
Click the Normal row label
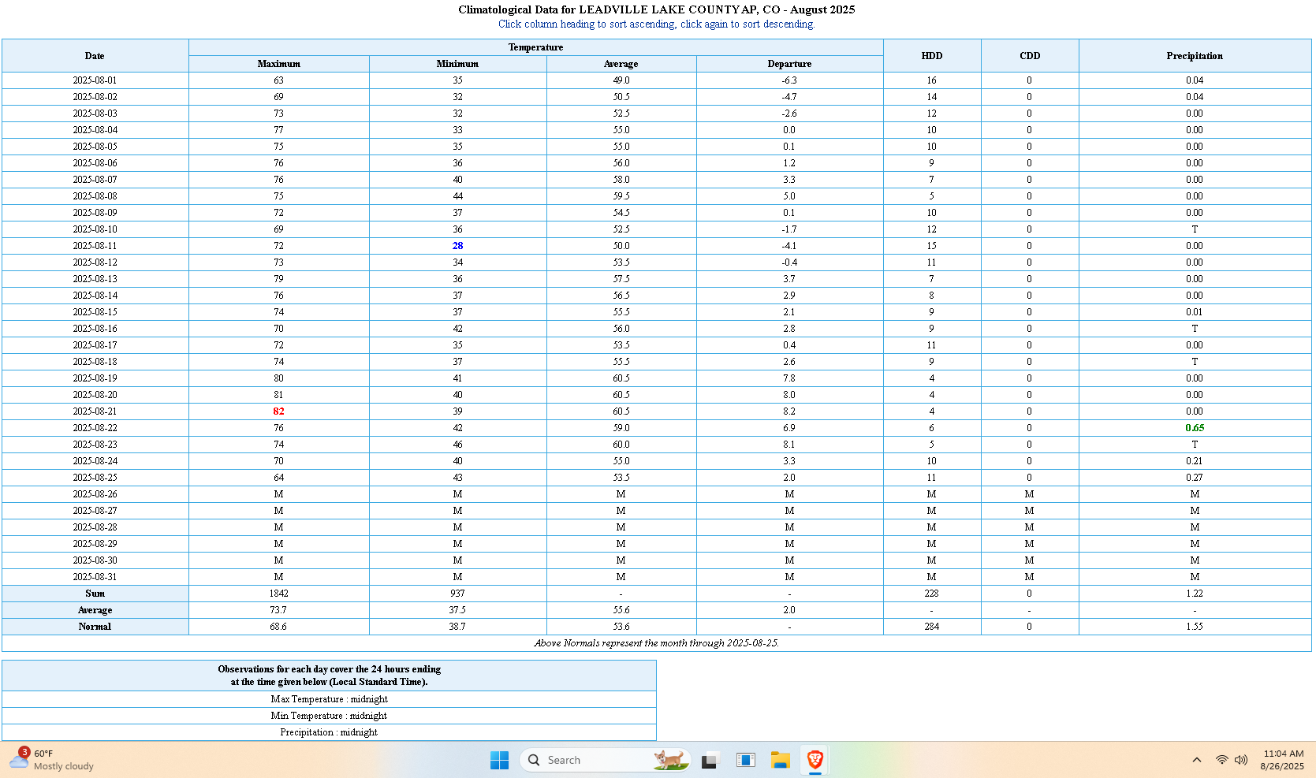95,627
